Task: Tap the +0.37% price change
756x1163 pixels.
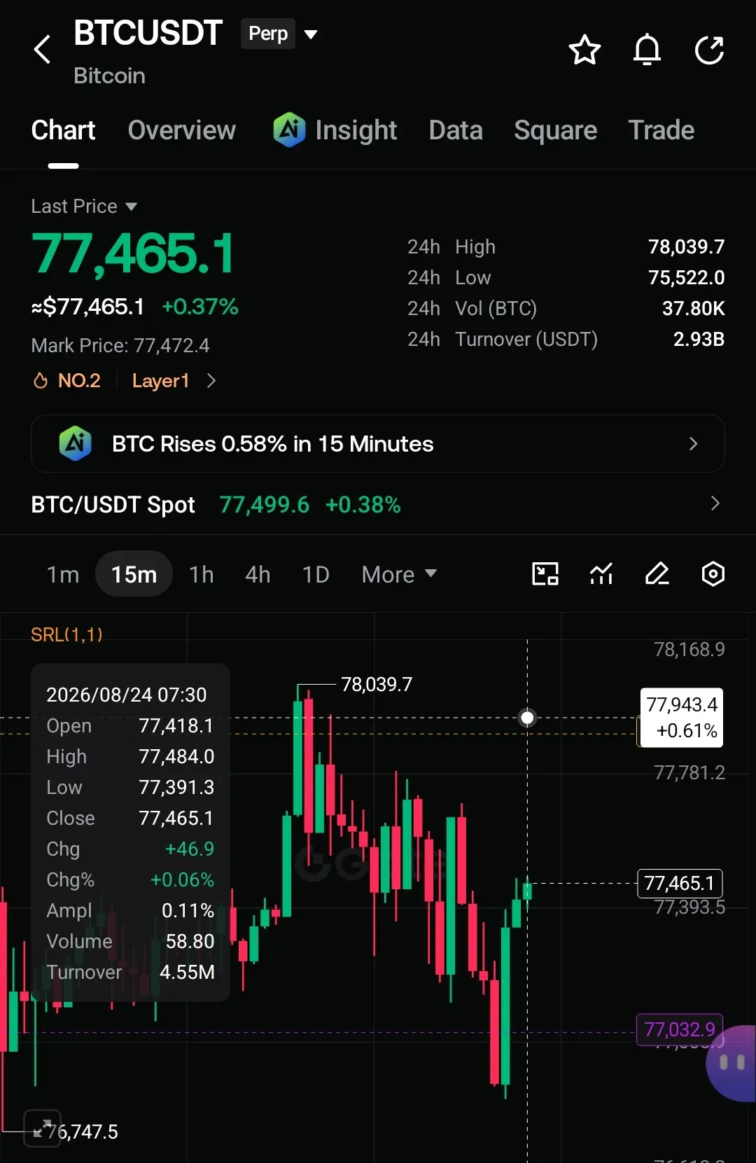Action: click(200, 307)
